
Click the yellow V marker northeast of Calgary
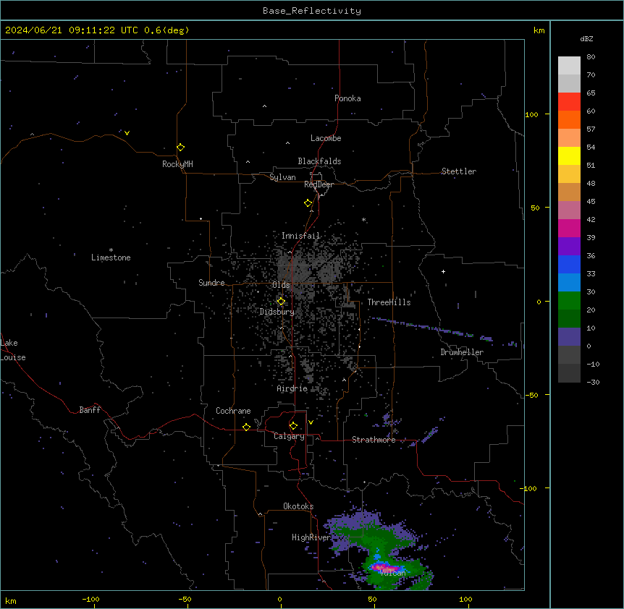pos(311,422)
